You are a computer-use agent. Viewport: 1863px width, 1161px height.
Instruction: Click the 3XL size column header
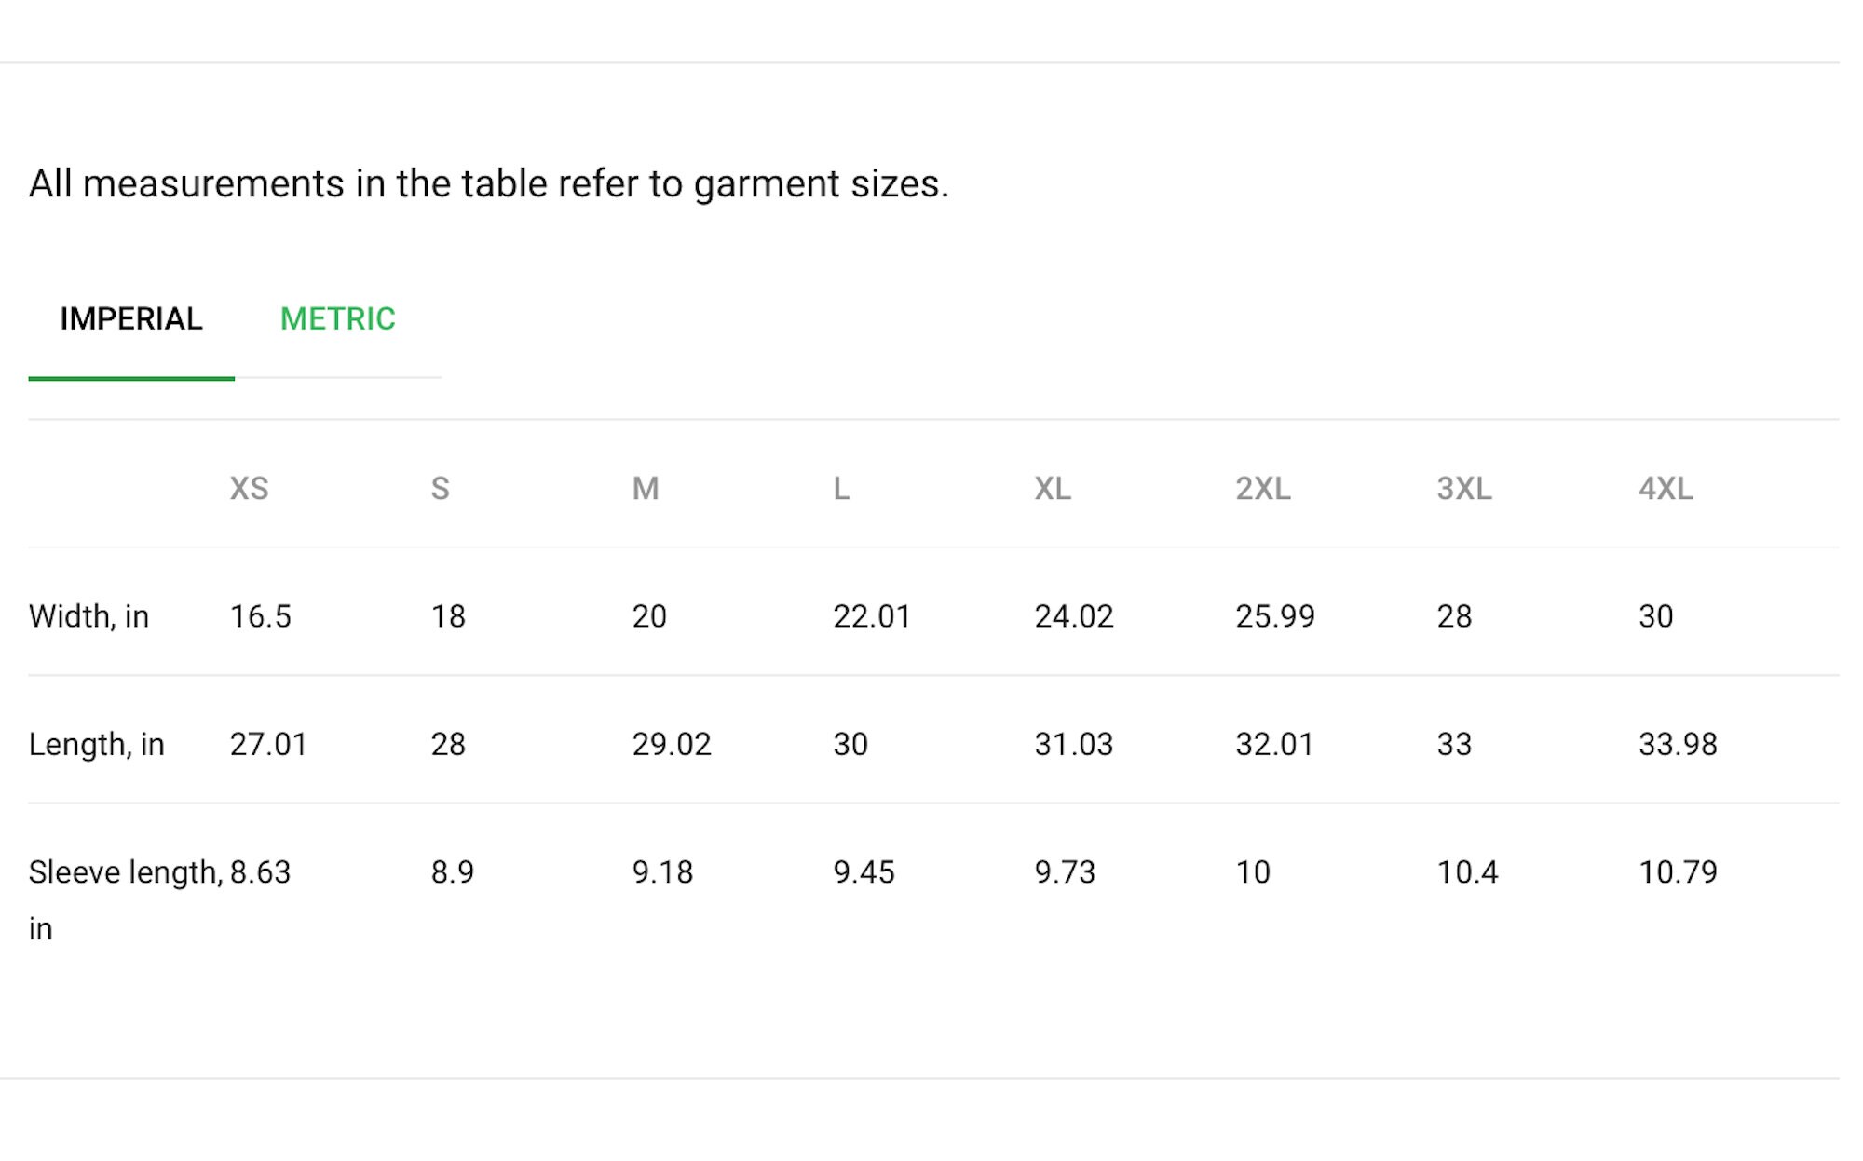click(x=1464, y=489)
